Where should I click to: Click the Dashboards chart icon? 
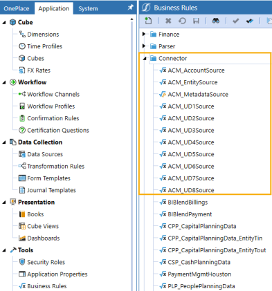point(22,238)
